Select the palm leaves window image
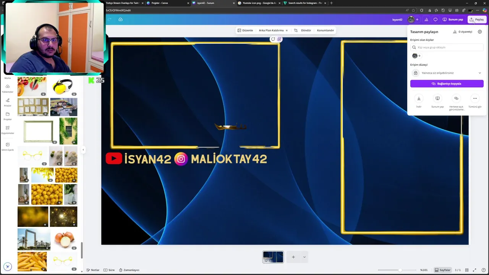This screenshot has height=275, width=489. (x=68, y=131)
